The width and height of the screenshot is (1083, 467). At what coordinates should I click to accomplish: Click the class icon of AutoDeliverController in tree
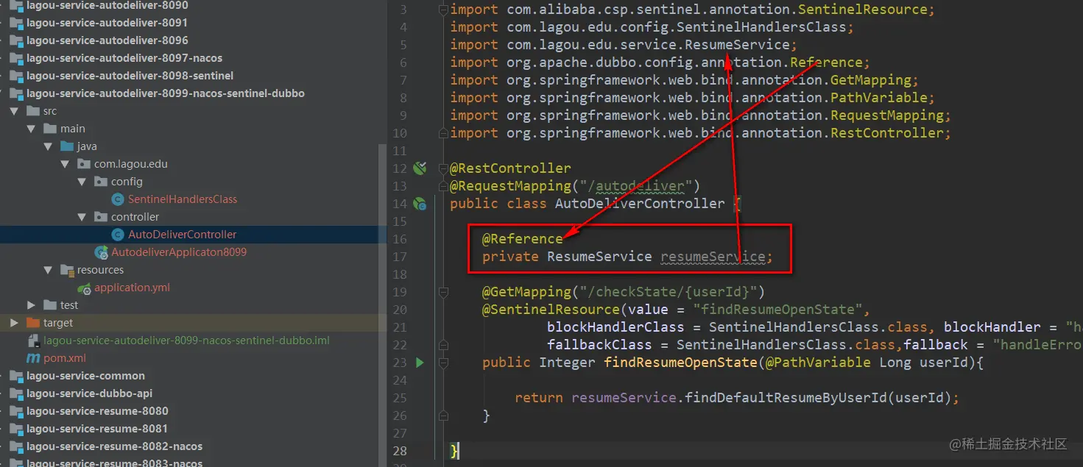[117, 235]
